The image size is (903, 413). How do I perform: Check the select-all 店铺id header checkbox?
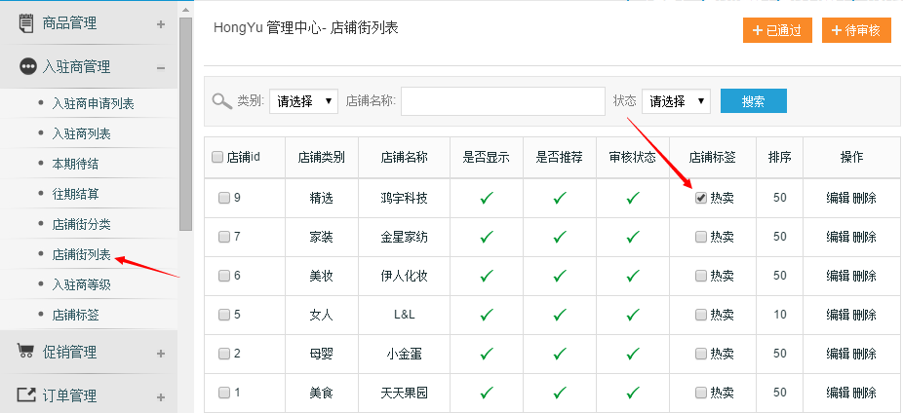coord(217,157)
